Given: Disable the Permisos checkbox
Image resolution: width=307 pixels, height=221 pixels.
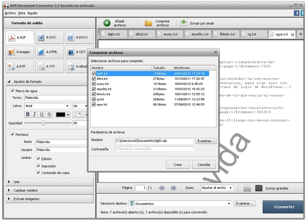Looking at the screenshot, I should coord(13,134).
